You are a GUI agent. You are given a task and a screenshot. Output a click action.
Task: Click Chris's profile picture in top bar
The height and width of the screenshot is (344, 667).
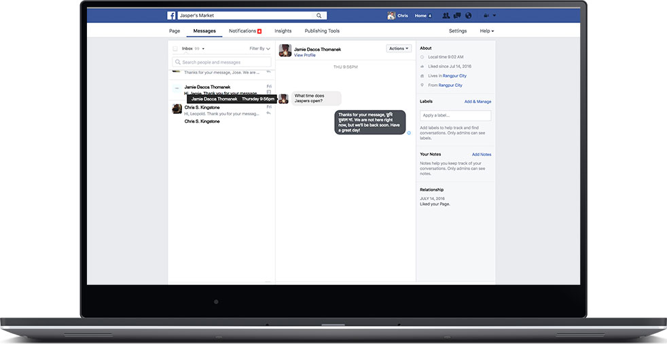tap(391, 16)
